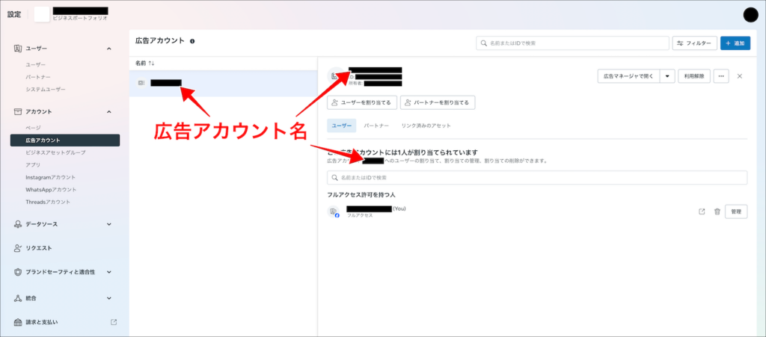Viewport: 766px width, 337px height.
Task: Close the ad account detail panel
Action: pos(740,76)
